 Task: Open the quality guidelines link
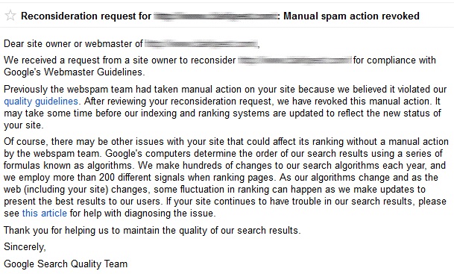coord(41,102)
